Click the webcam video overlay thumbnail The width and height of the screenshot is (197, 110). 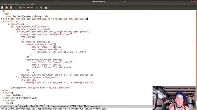tap(174, 98)
